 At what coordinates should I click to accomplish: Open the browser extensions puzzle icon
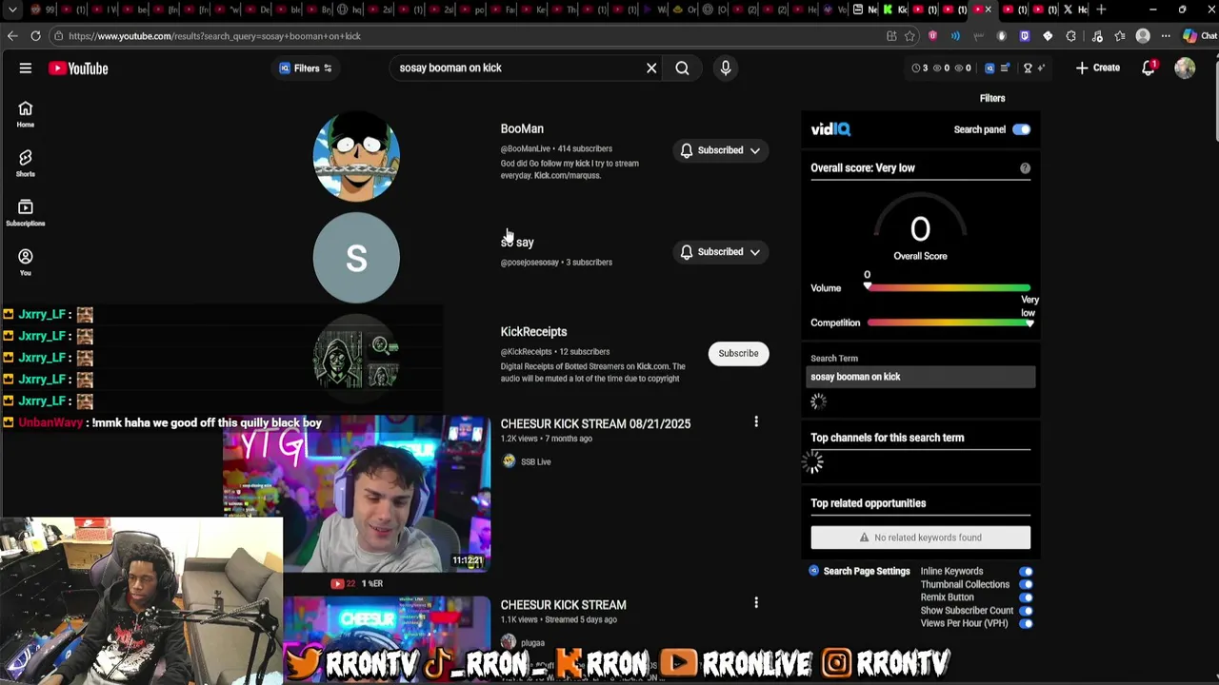(1071, 36)
